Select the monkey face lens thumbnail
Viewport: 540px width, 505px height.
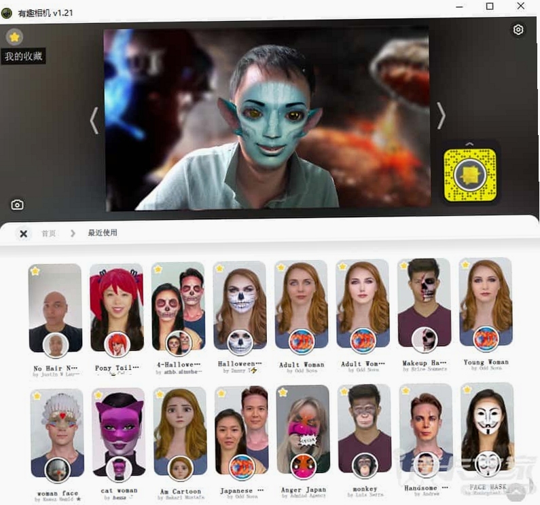364,428
